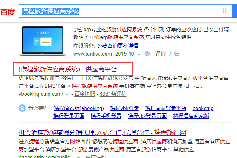The height and width of the screenshot is (158, 237).
Task: Click the 携程手机登录 suggestion
Action: point(106,116)
